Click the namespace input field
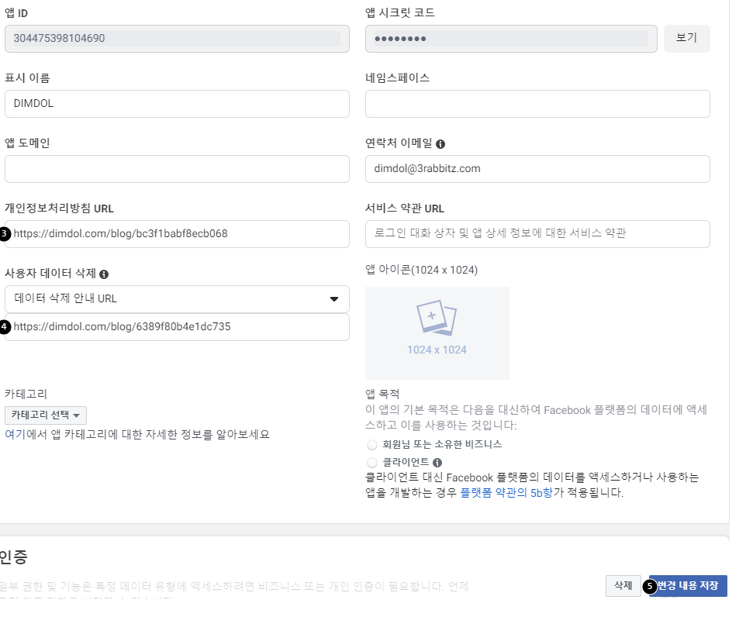This screenshot has width=746, height=617. coord(537,104)
